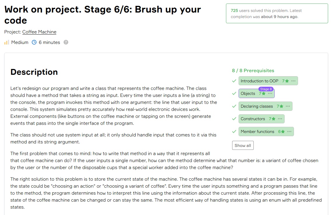Click the star icon on Objects topic
331x215 pixels.
click(264, 94)
